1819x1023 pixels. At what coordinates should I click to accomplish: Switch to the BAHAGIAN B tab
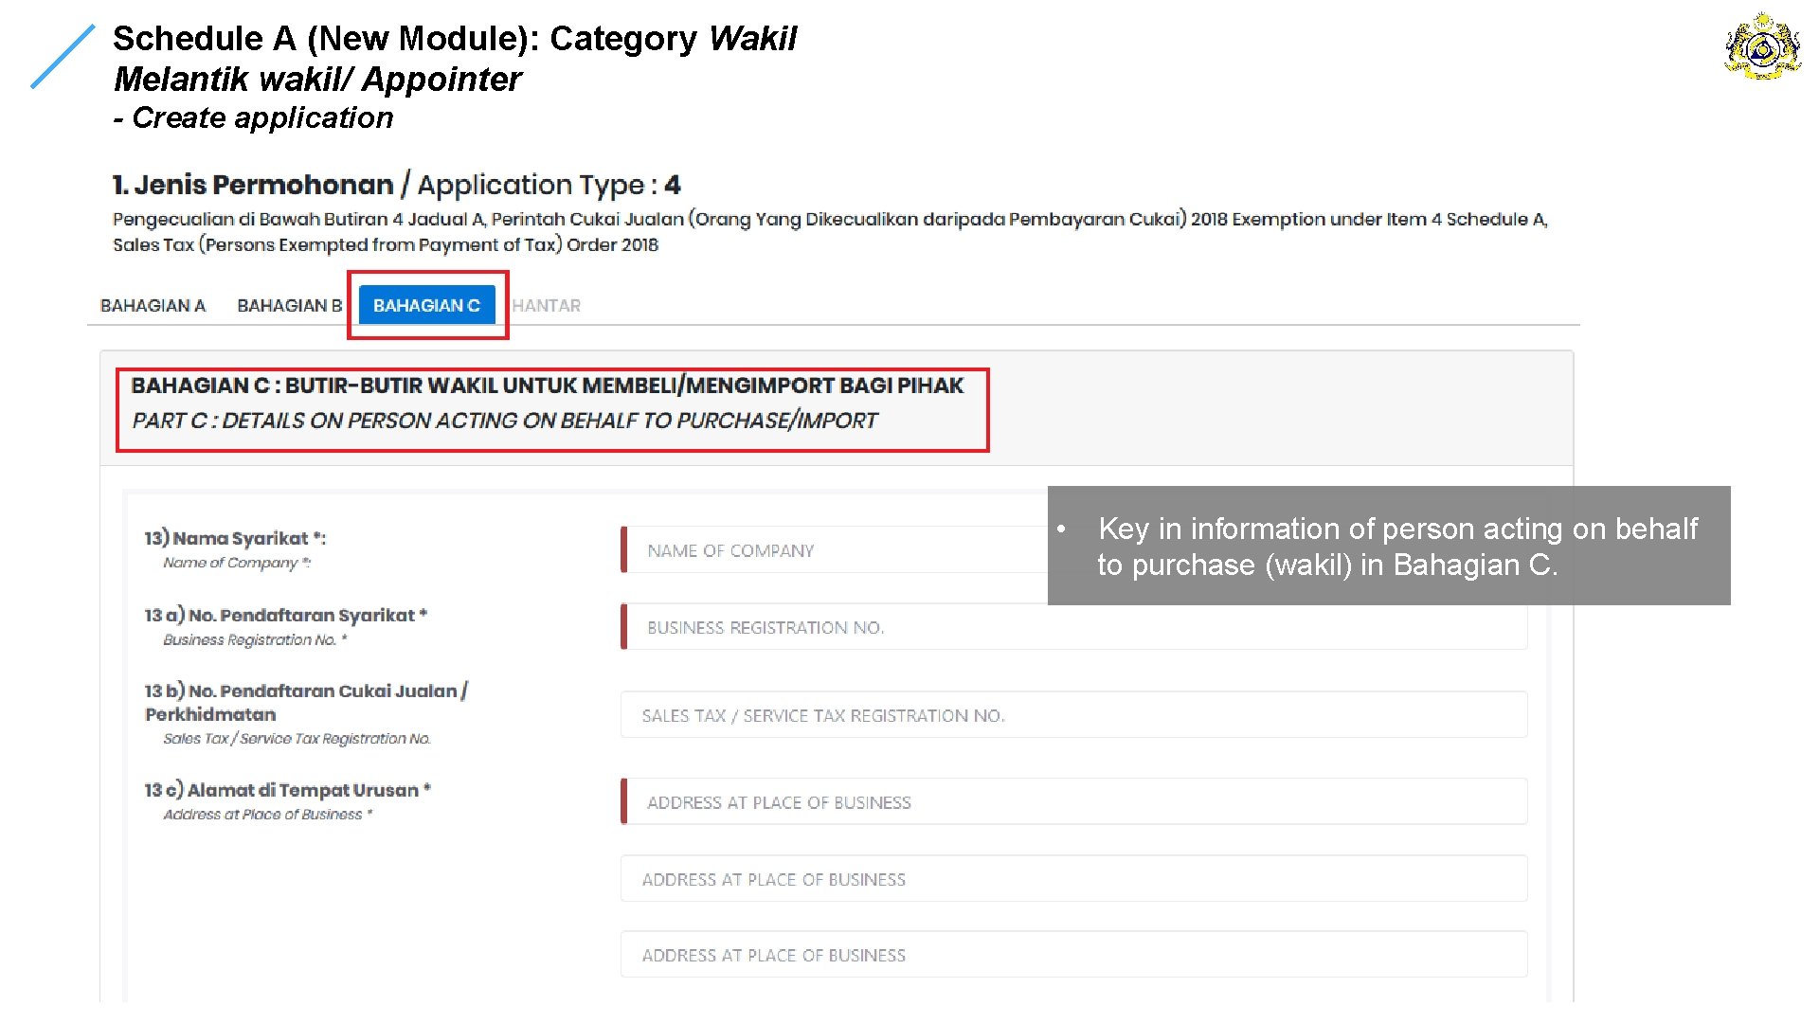[289, 306]
